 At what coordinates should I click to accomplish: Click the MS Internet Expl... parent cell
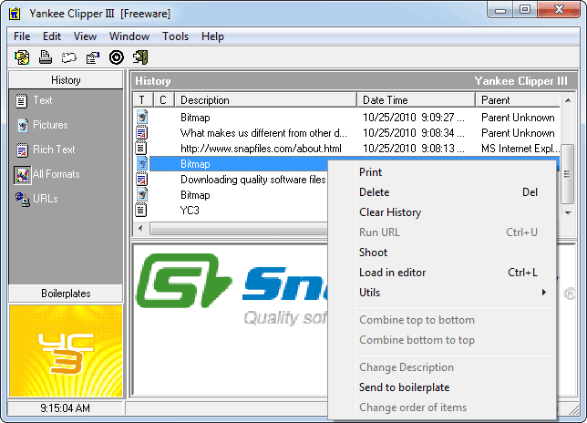click(520, 149)
